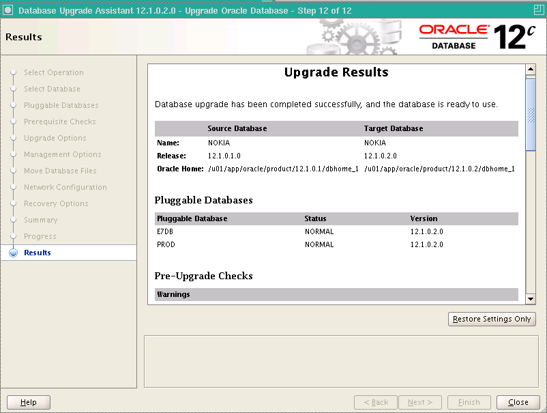Click the Next button

pyautogui.click(x=421, y=402)
